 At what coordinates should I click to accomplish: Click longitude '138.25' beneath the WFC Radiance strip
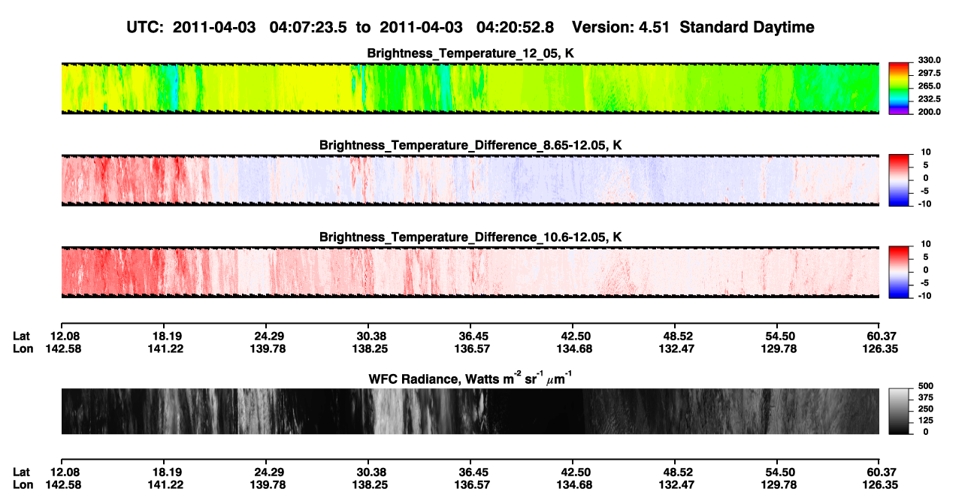coord(371,484)
